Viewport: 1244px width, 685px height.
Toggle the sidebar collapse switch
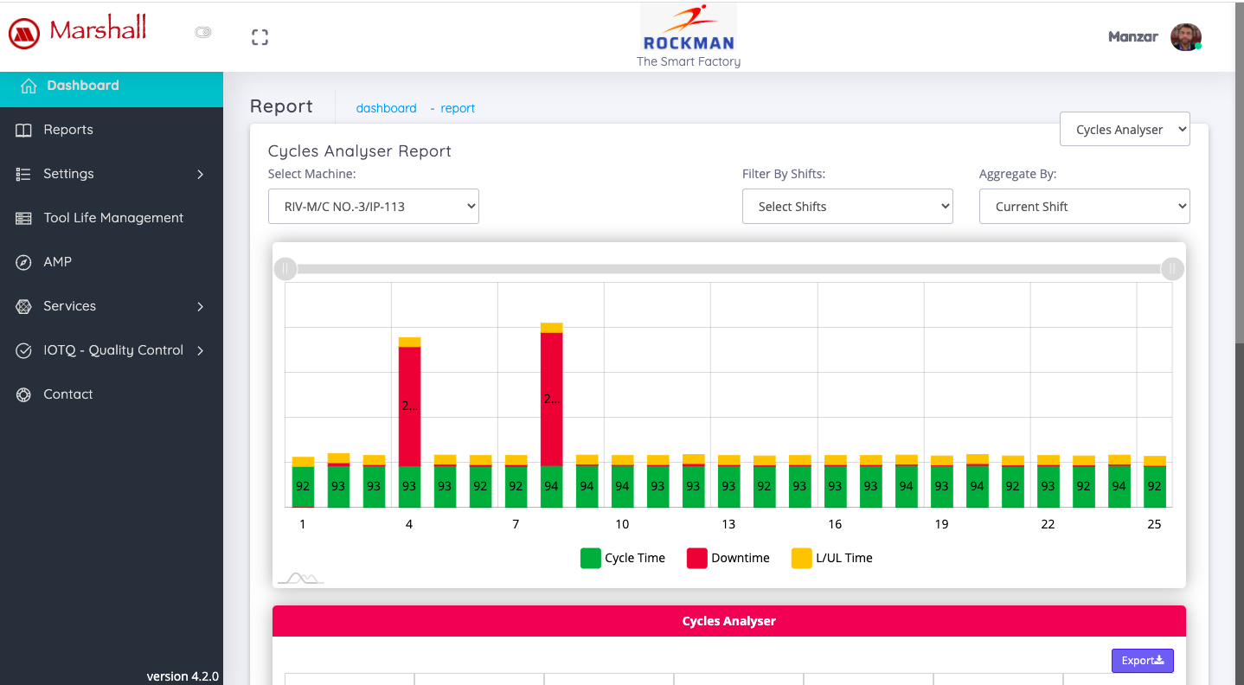tap(203, 32)
